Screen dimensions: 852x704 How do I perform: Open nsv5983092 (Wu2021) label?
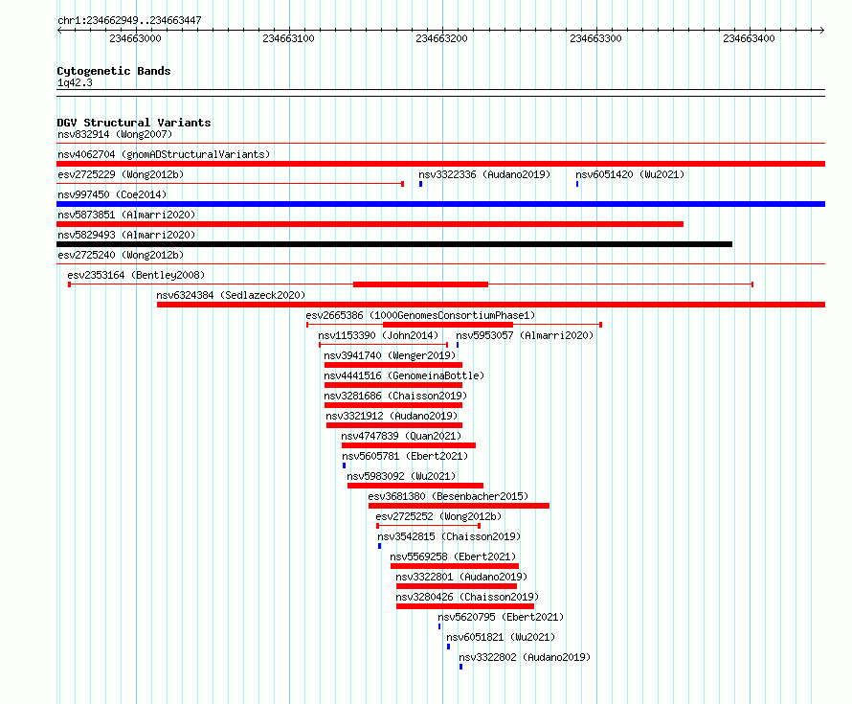pos(401,476)
